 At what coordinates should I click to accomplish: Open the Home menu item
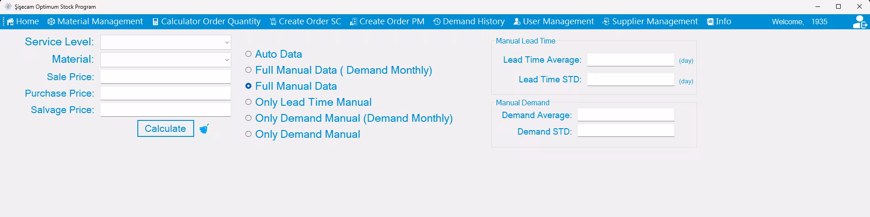[23, 22]
